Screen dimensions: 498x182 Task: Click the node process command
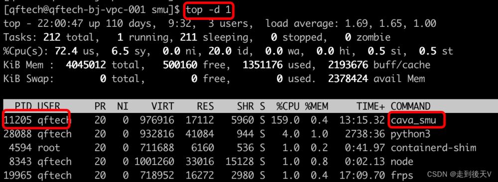click(402, 162)
